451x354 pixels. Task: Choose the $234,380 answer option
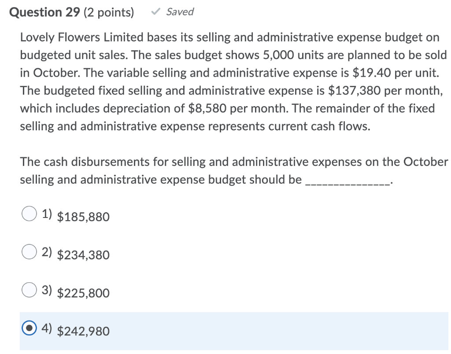pyautogui.click(x=83, y=255)
